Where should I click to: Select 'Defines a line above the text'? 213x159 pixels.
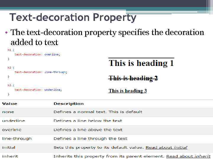tap(88, 130)
